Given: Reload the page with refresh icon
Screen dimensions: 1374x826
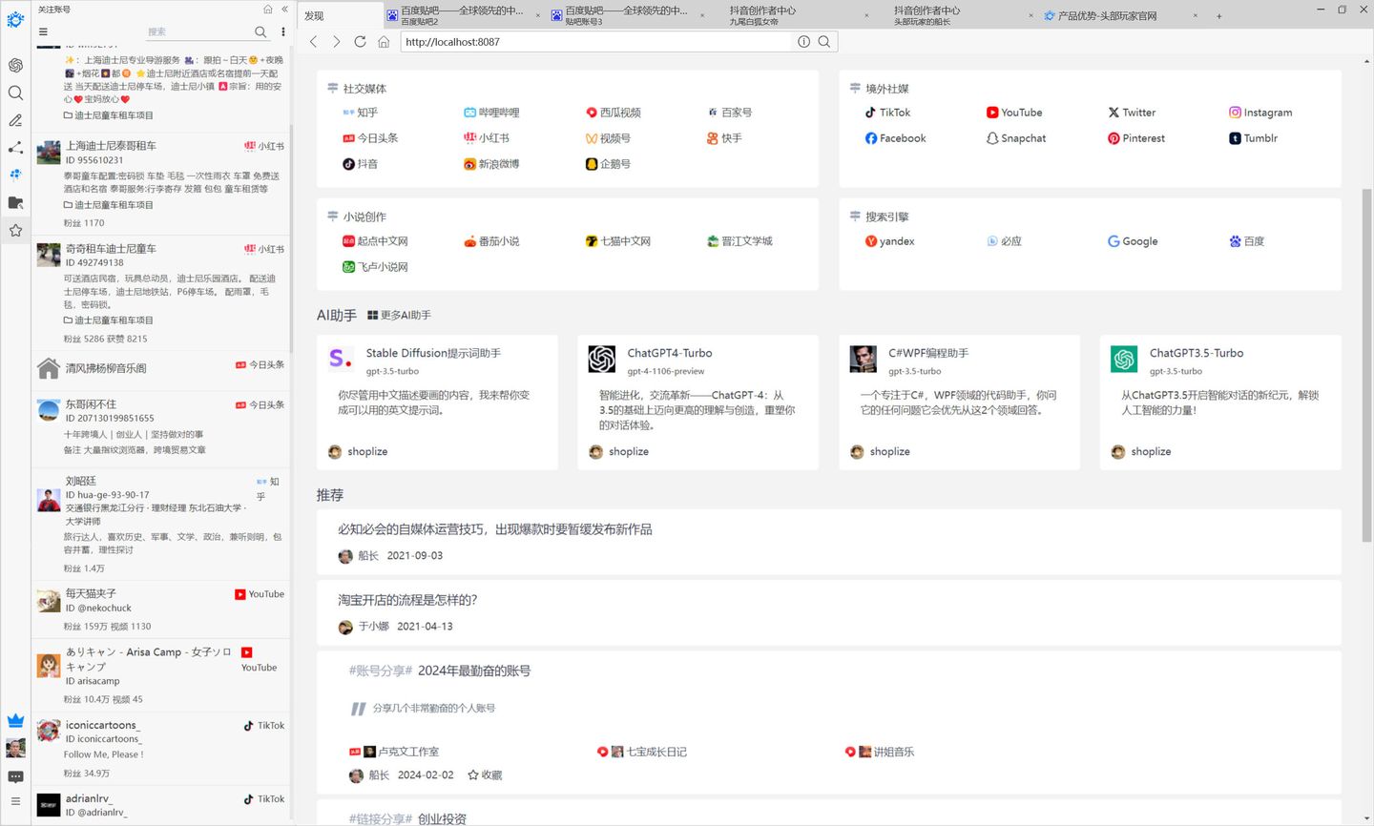Looking at the screenshot, I should 360,41.
